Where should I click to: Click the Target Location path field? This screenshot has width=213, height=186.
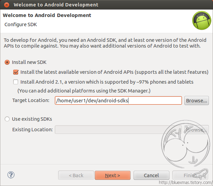pos(118,101)
